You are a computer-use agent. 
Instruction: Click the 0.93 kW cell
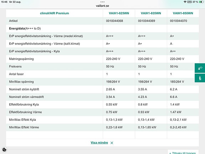click(x=144, y=112)
